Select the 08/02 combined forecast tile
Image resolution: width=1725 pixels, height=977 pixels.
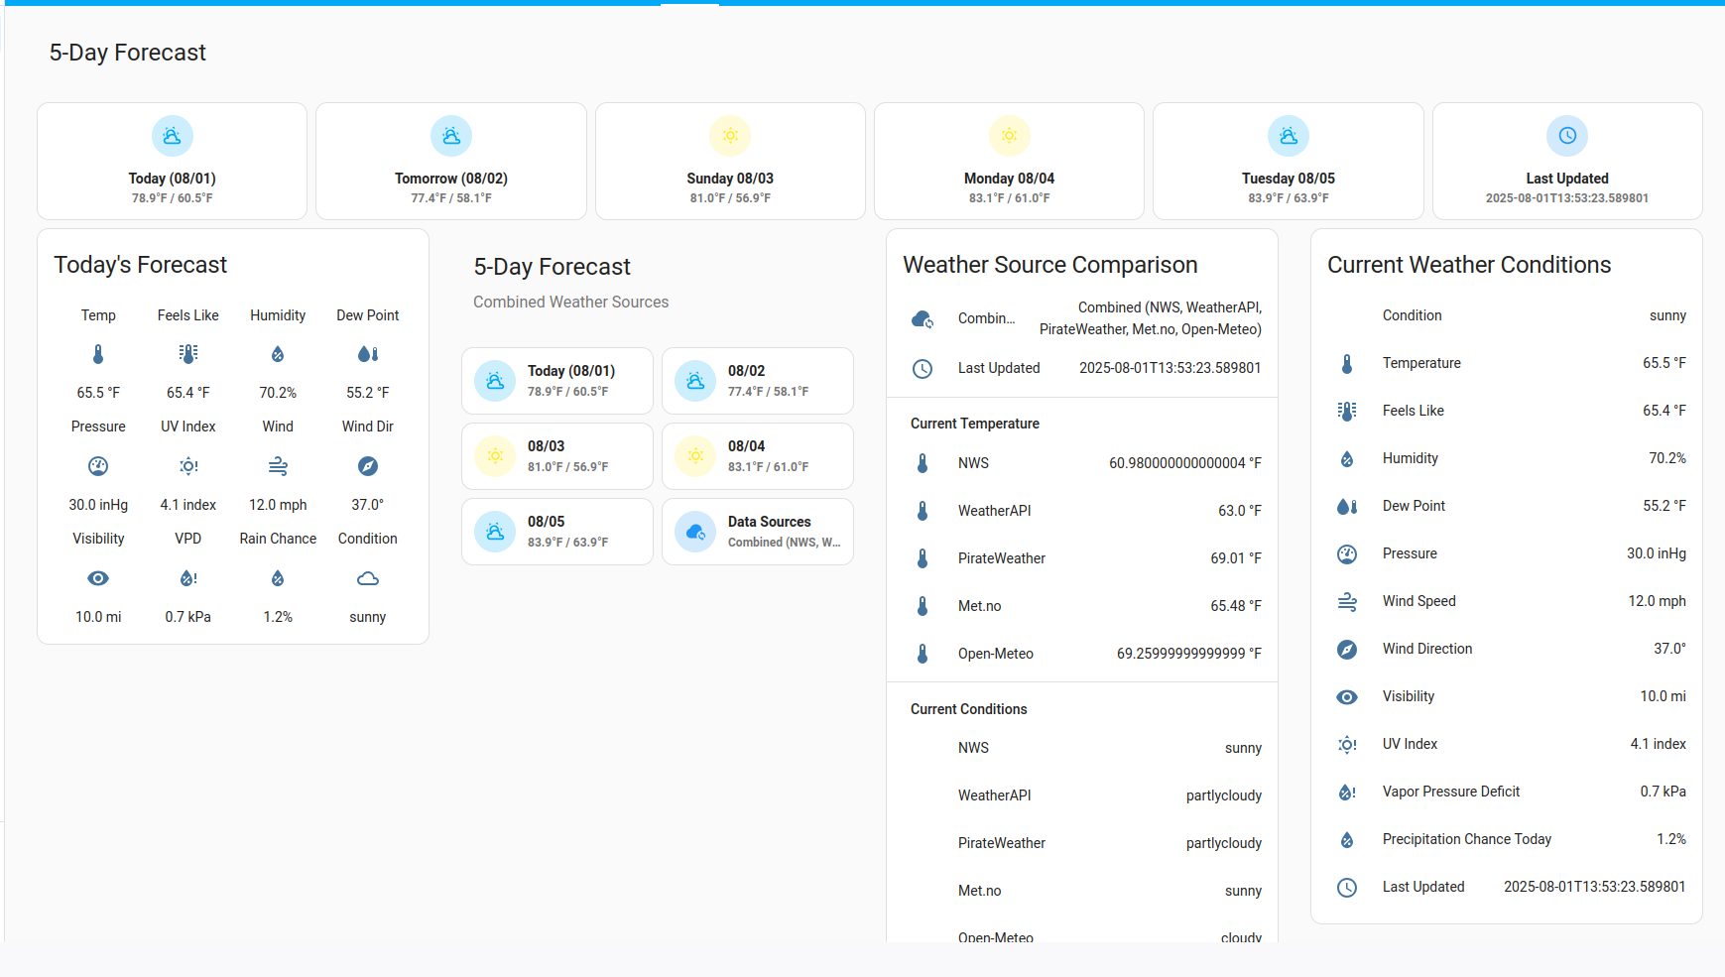(758, 381)
